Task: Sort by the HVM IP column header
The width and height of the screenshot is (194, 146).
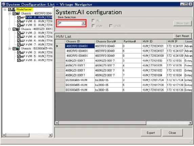Action: tap(175, 41)
